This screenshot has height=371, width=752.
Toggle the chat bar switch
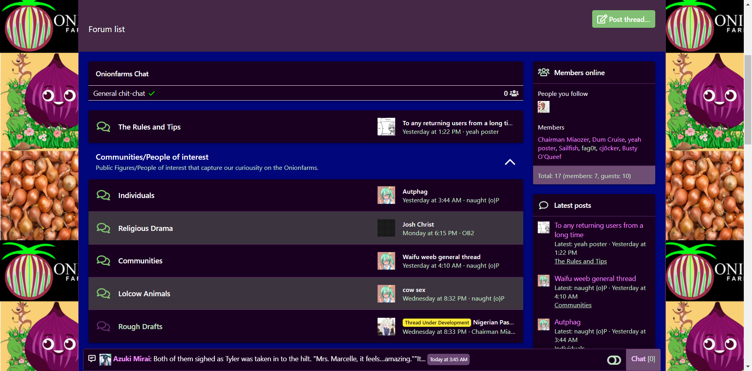pyautogui.click(x=614, y=360)
